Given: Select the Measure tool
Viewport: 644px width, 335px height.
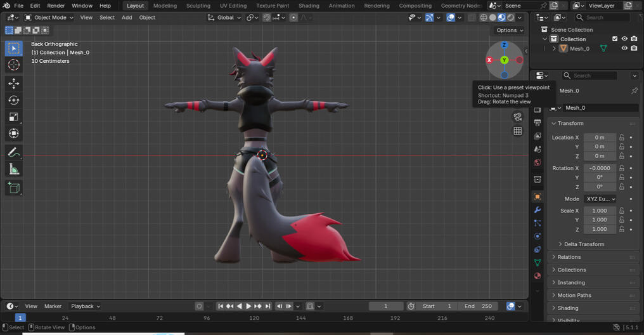Looking at the screenshot, I should [13, 169].
